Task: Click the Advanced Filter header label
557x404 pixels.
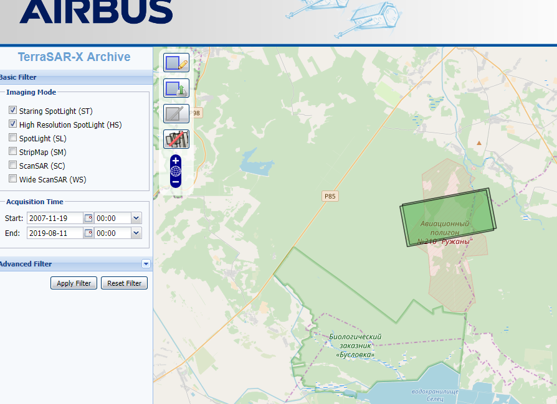Action: (26, 264)
